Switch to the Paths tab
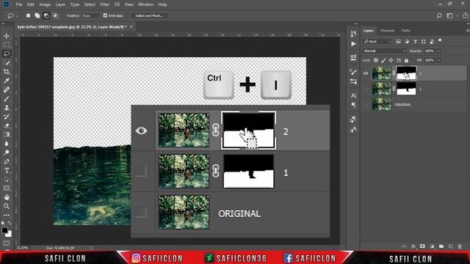Image resolution: width=470 pixels, height=264 pixels. click(406, 31)
